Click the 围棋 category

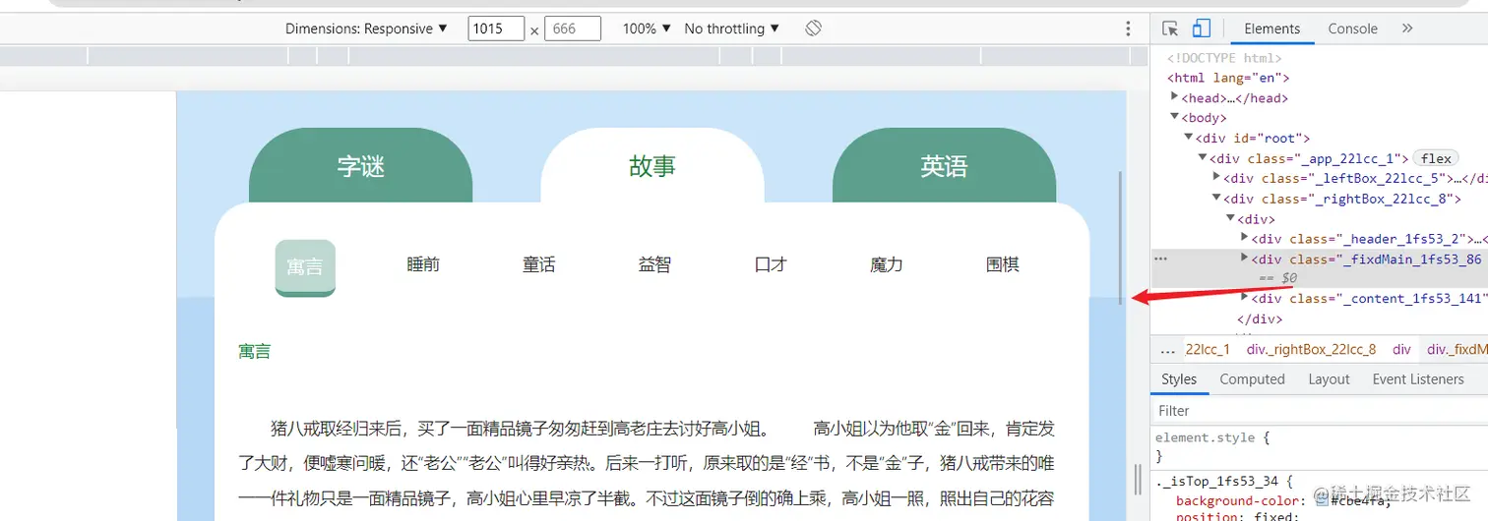click(x=1003, y=264)
